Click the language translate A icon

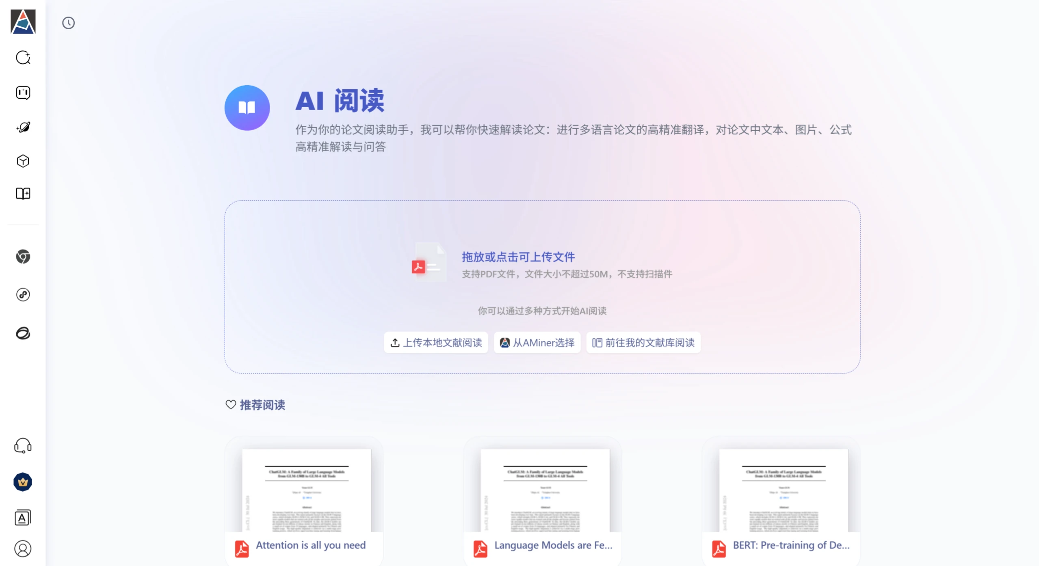tap(23, 518)
